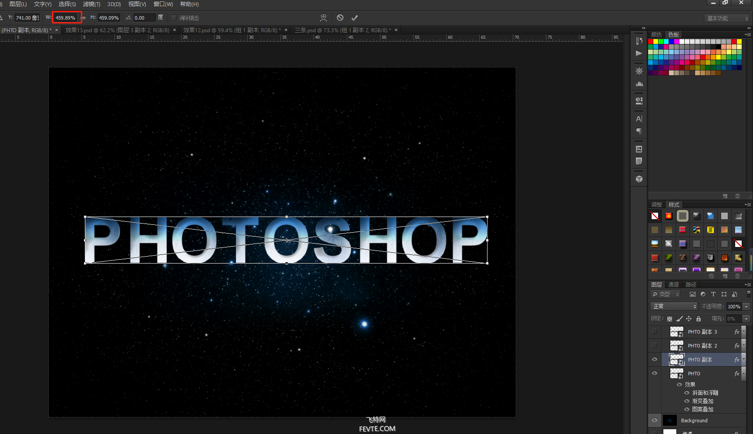Open the Layers panel flyout menu
This screenshot has width=753, height=434.
[x=747, y=284]
